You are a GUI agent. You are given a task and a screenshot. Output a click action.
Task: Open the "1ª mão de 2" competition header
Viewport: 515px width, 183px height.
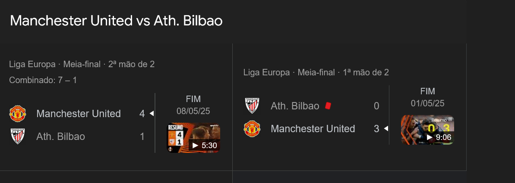316,72
